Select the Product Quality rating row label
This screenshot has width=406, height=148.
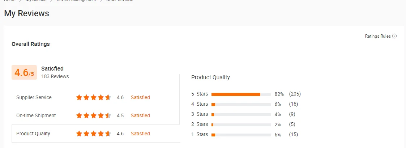pyautogui.click(x=33, y=134)
